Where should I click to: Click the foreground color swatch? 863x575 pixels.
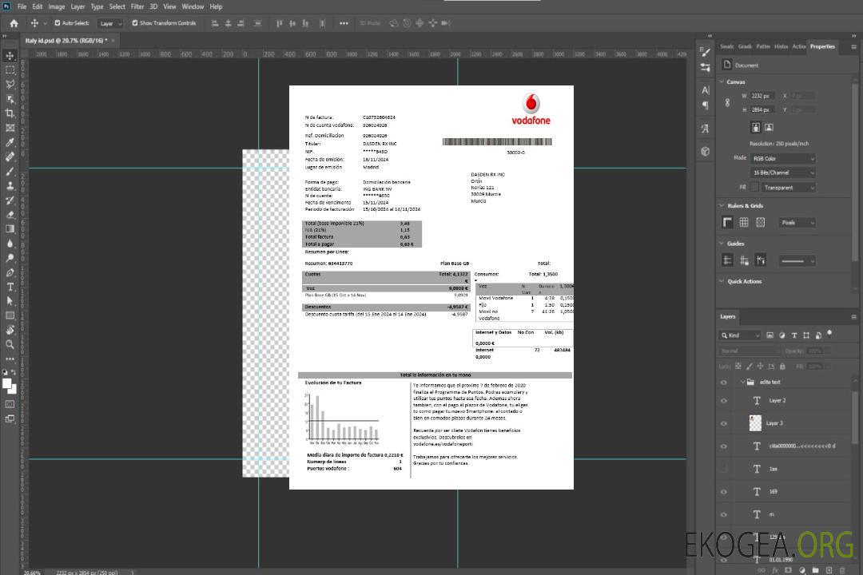click(x=7, y=384)
